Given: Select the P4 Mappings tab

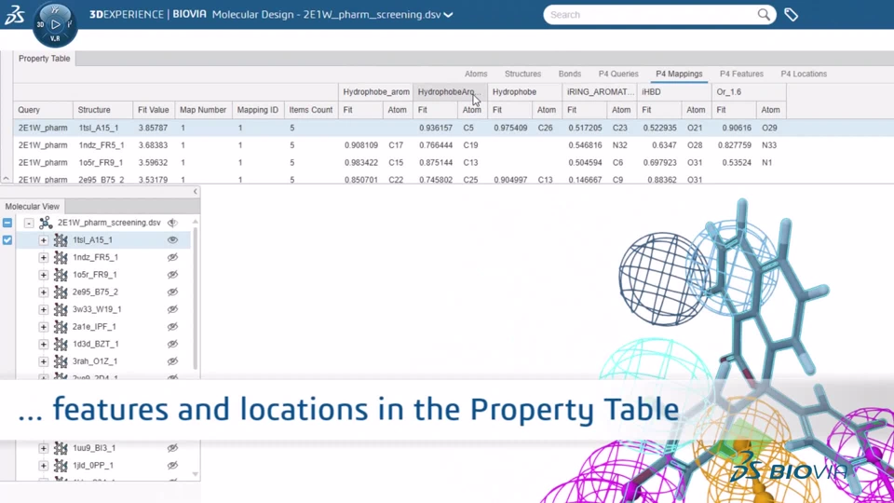Looking at the screenshot, I should click(679, 74).
